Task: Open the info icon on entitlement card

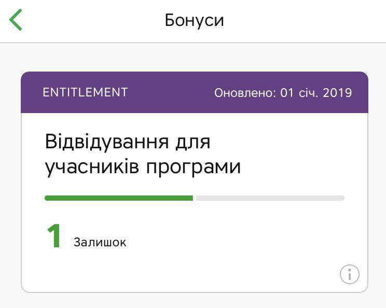Action: coord(350,274)
